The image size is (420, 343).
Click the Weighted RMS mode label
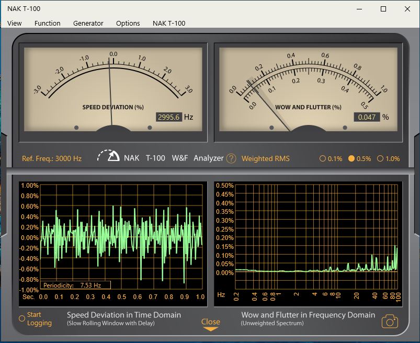pos(266,158)
